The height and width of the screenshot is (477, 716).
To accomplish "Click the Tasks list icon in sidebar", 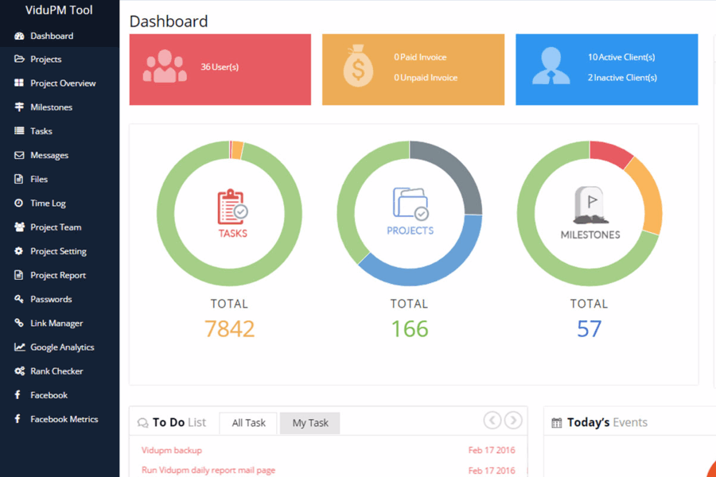I will tap(19, 130).
